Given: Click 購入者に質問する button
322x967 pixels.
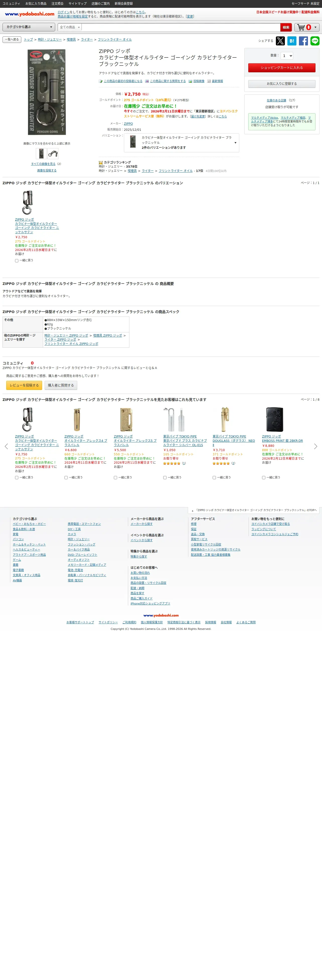Looking at the screenshot, I should point(61,385).
